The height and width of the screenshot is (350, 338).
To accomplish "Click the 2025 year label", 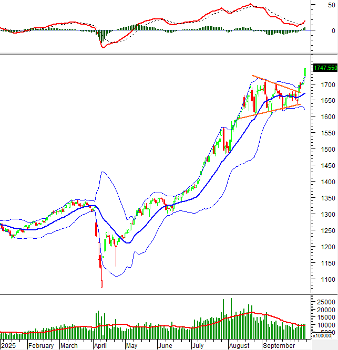I will (7, 346).
